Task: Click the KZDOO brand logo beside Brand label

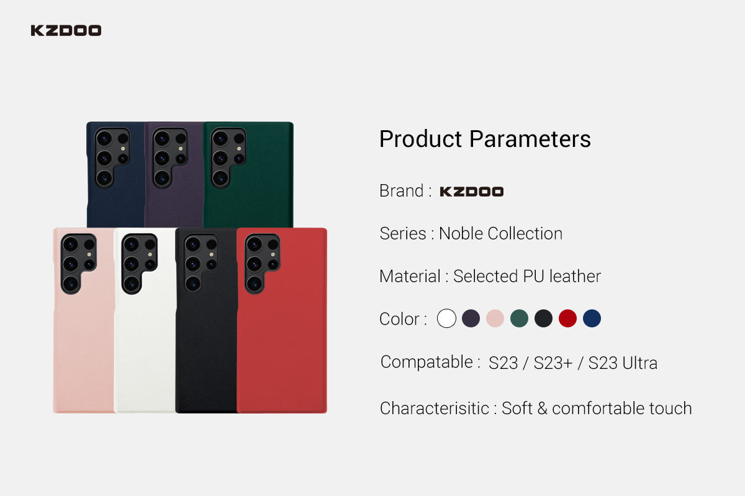Action: [x=471, y=192]
